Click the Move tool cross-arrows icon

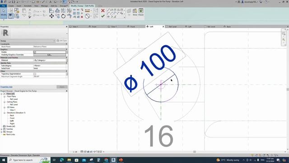[51, 16]
